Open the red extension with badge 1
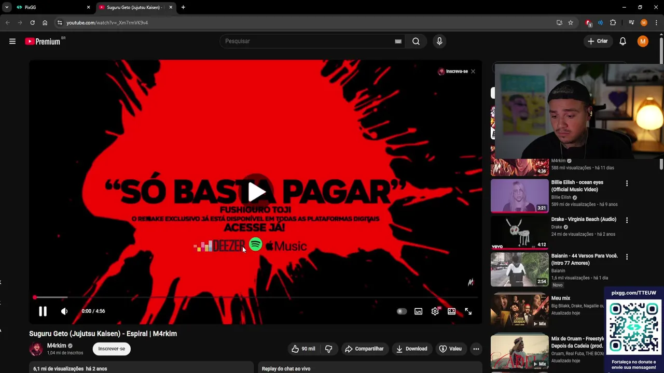The width and height of the screenshot is (664, 373). [x=588, y=23]
